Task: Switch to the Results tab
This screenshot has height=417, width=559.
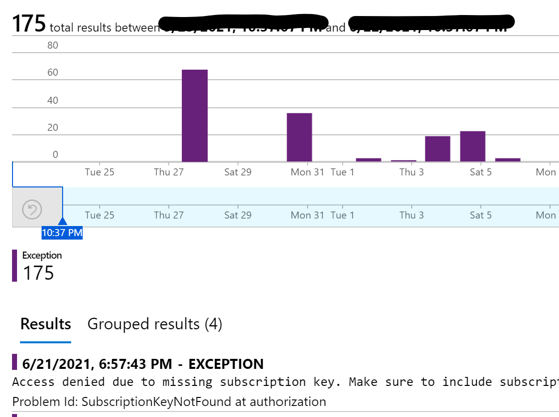Action: click(x=46, y=324)
